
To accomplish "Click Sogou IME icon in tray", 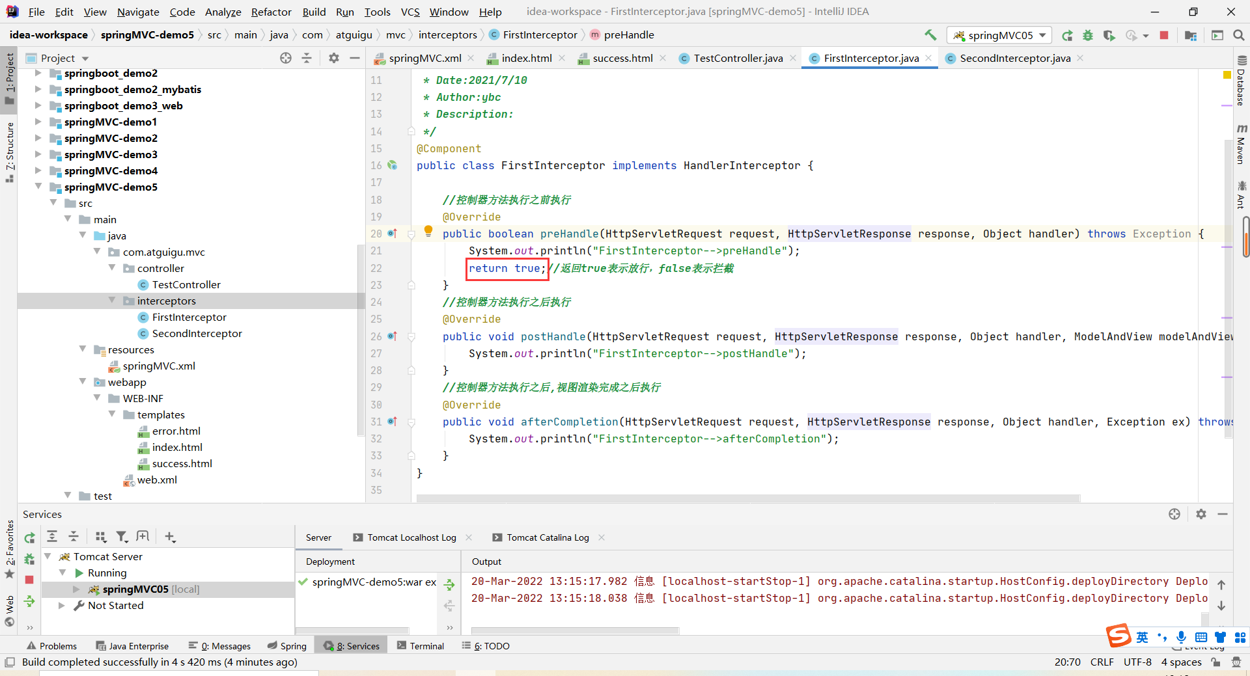I will (x=1119, y=635).
